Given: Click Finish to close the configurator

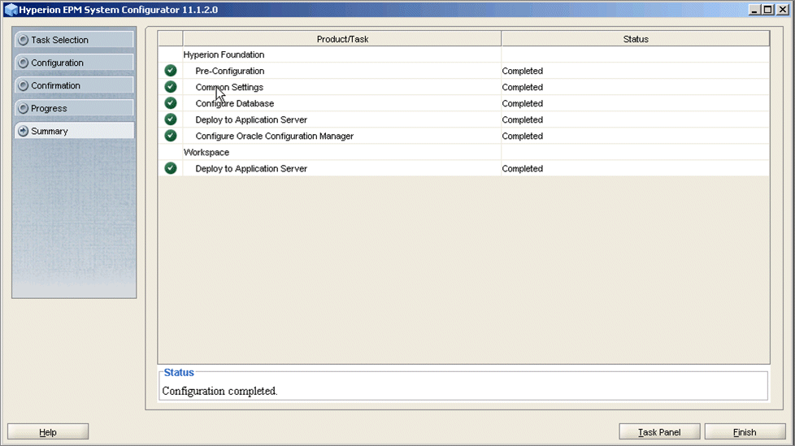Looking at the screenshot, I should pos(745,432).
